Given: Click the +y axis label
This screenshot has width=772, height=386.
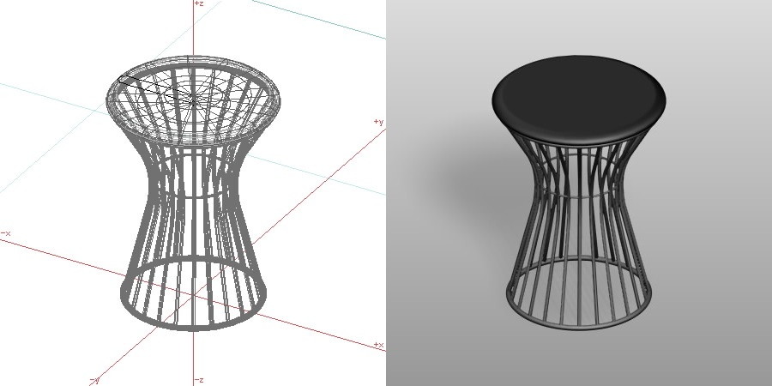Looking at the screenshot, I should (x=378, y=122).
